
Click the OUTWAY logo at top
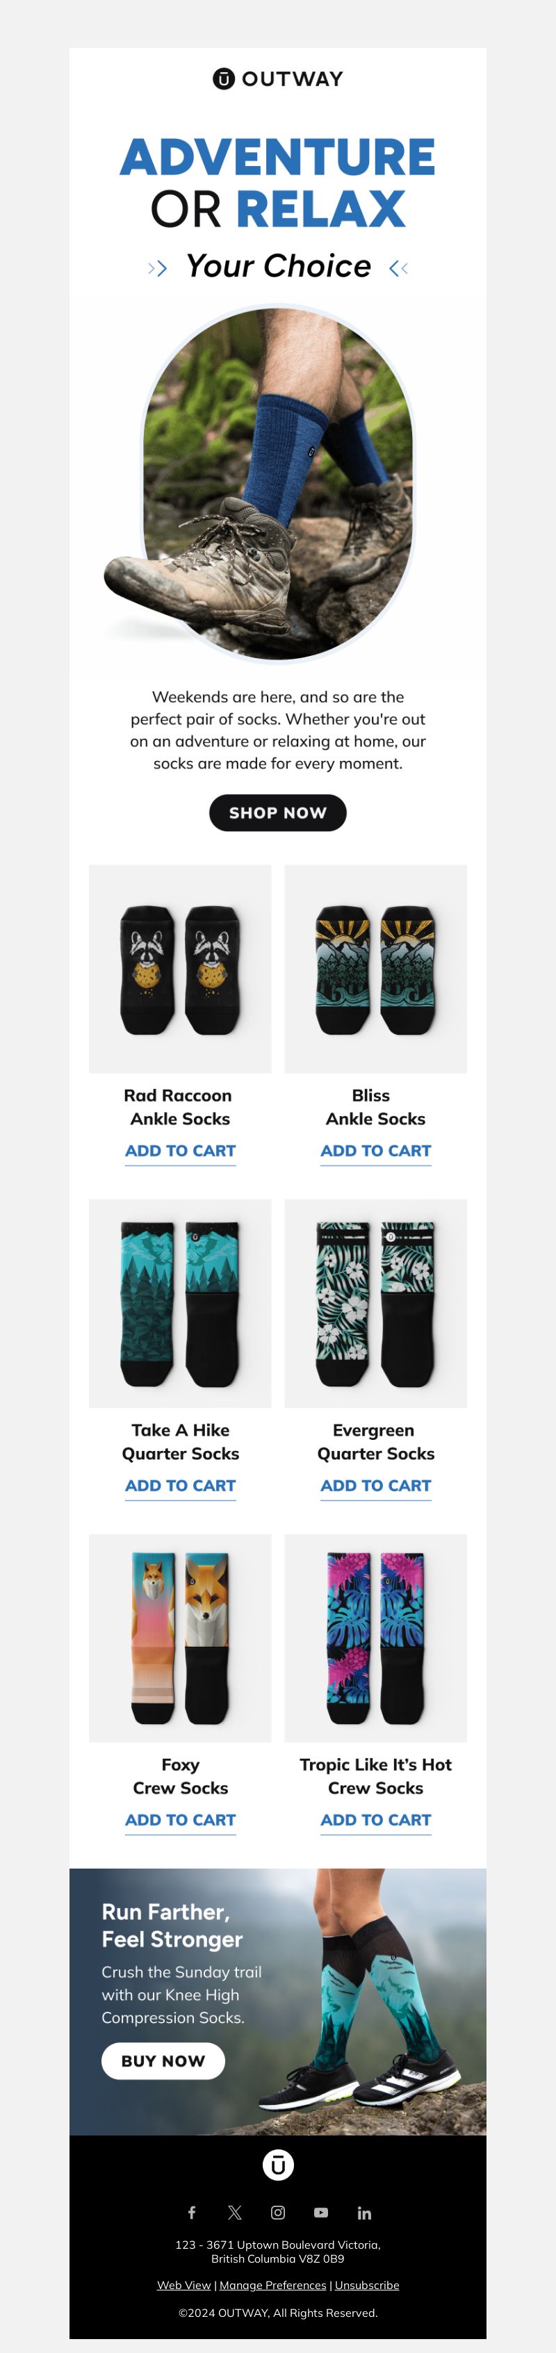click(x=277, y=79)
